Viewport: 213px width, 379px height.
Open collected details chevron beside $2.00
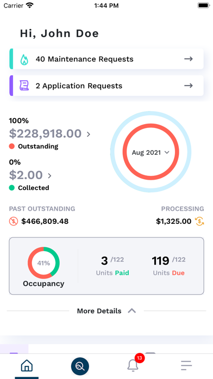pos(49,176)
